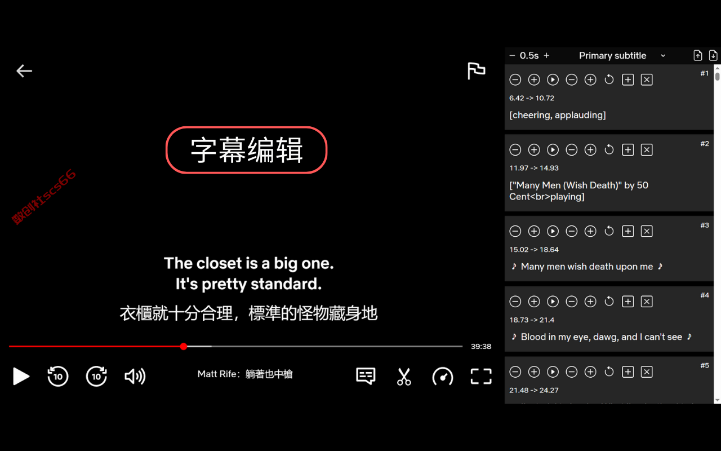The image size is (721, 451).
Task: Click the first minus icon in subtitle #3
Action: (x=515, y=231)
